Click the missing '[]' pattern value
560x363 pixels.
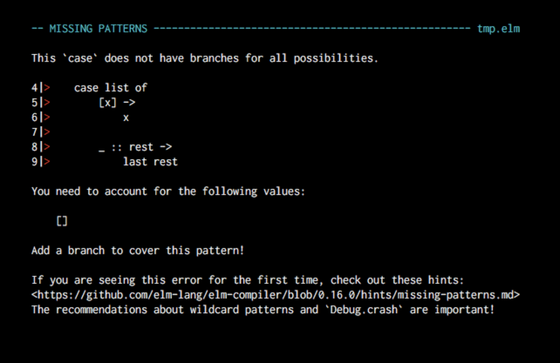[x=62, y=221]
